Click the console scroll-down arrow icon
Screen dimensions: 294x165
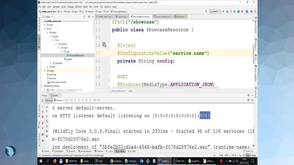point(47,116)
